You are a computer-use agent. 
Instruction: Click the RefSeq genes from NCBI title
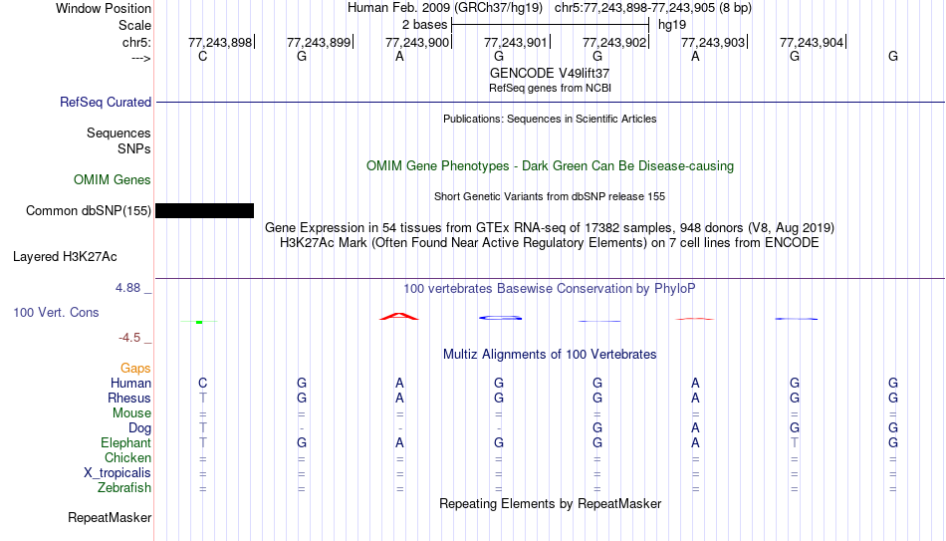(x=551, y=88)
